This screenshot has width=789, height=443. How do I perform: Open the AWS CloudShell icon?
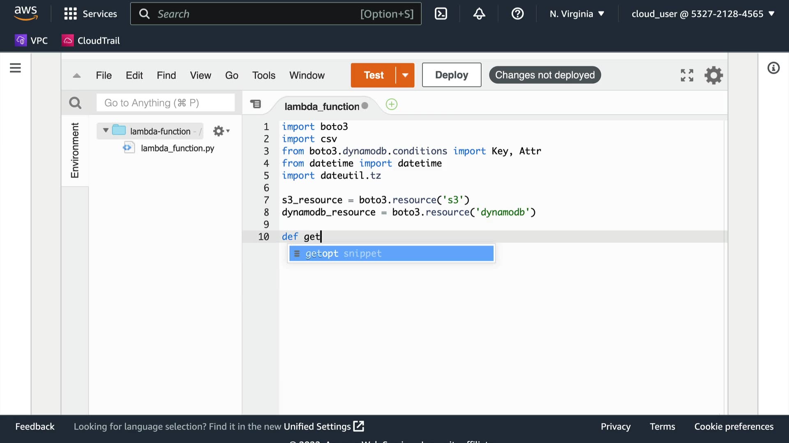(x=441, y=14)
